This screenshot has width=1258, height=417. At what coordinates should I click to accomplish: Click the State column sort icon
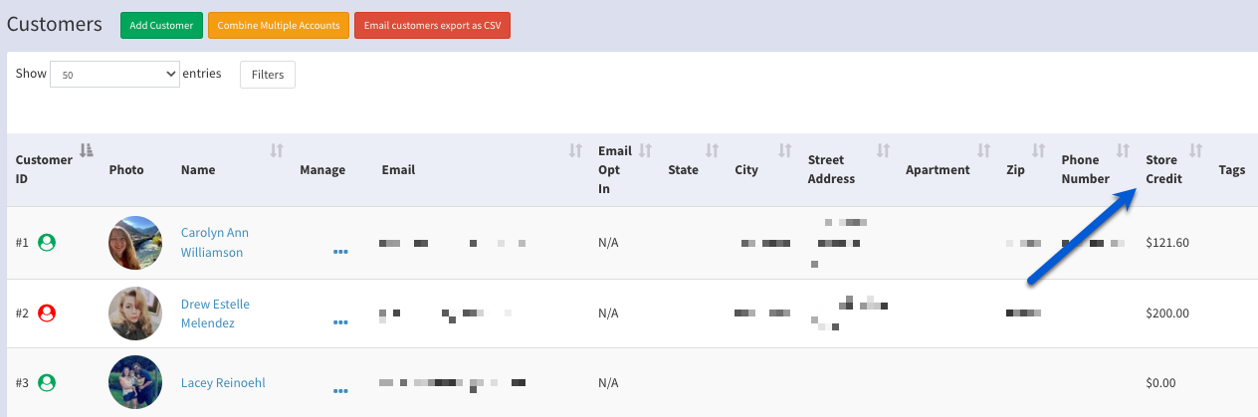click(x=712, y=150)
